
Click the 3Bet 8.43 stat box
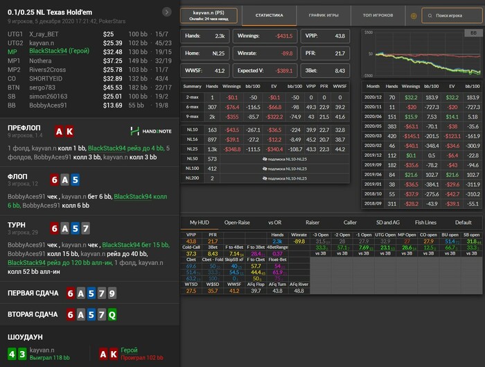click(325, 71)
